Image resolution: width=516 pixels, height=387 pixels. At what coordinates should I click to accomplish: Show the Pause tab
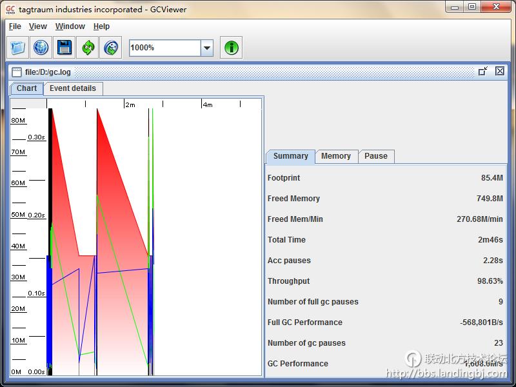point(376,156)
